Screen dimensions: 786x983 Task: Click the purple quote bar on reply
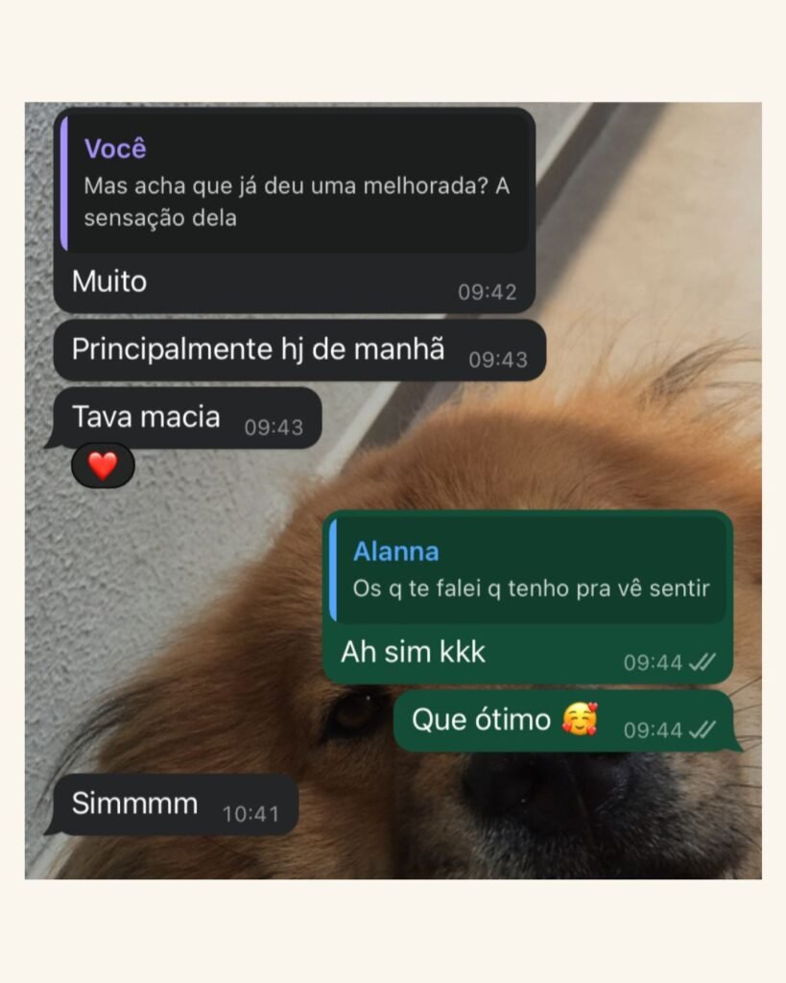pos(64,183)
